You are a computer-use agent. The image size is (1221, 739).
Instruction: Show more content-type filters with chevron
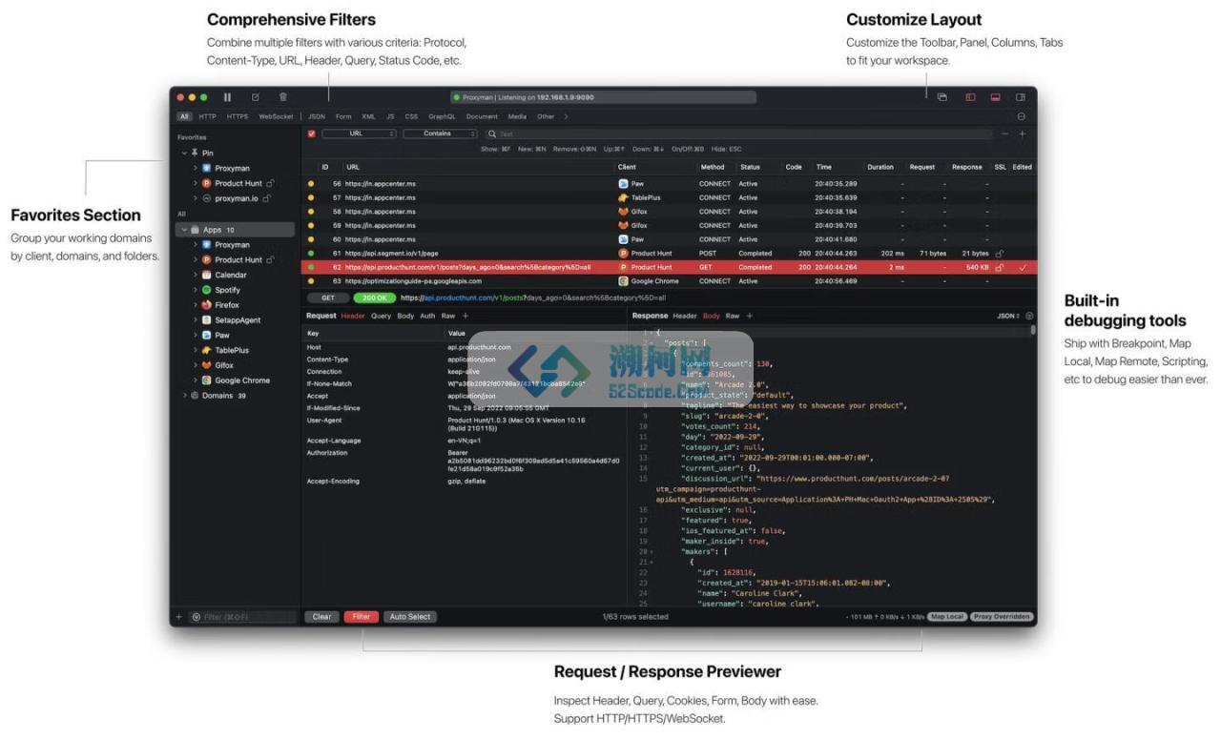pos(566,116)
